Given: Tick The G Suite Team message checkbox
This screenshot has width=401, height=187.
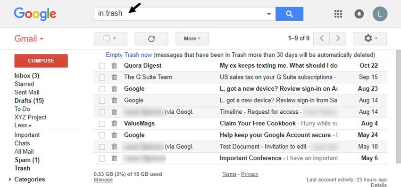Looking at the screenshot, I should pyautogui.click(x=102, y=78).
